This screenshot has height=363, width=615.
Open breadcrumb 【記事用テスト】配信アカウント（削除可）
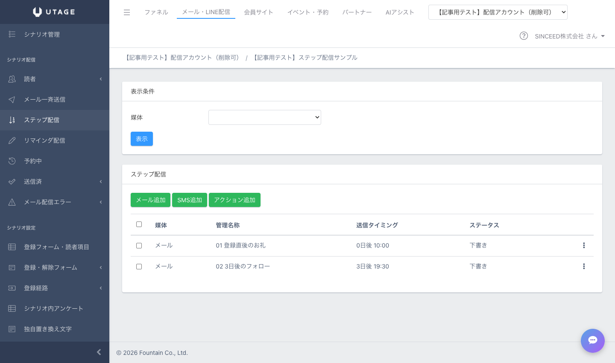click(x=182, y=58)
